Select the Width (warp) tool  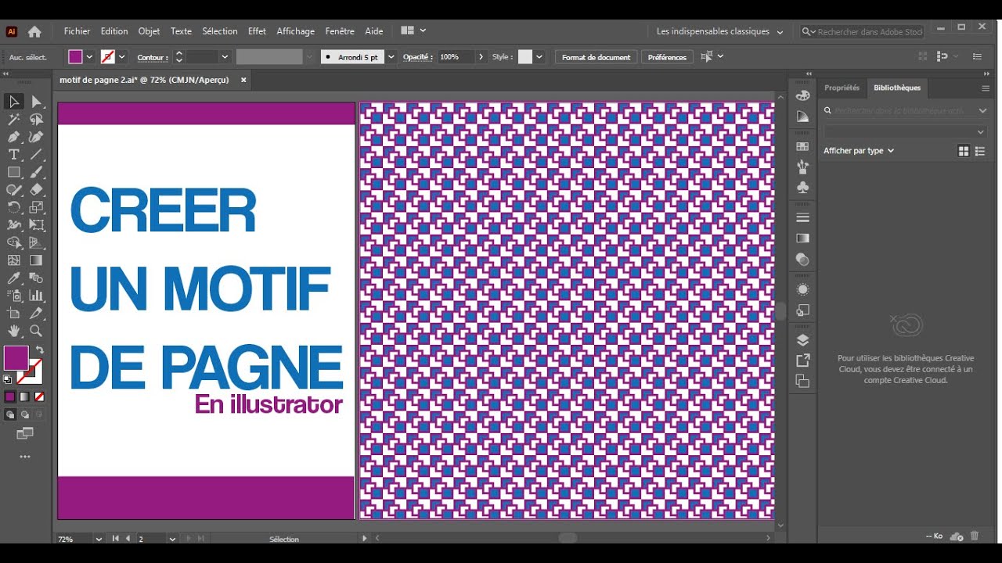point(13,225)
